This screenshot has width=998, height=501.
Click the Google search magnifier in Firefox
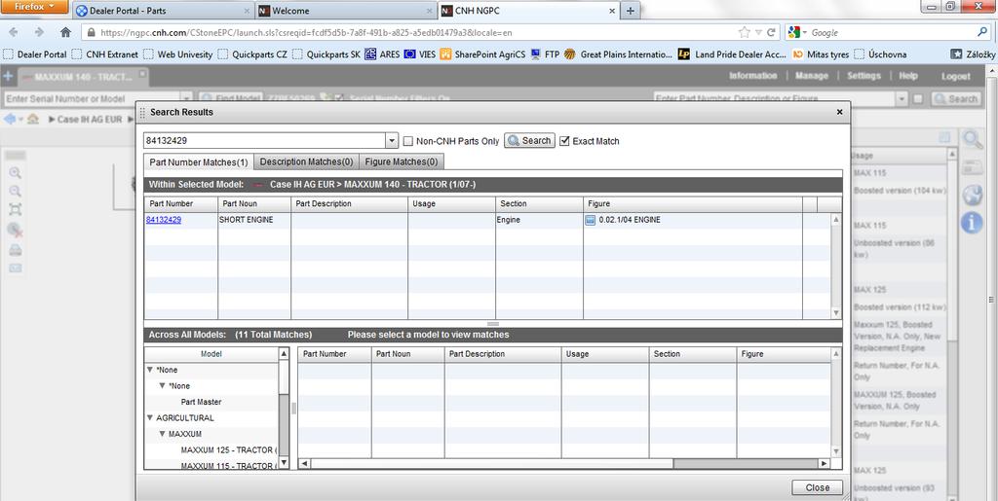(x=982, y=32)
